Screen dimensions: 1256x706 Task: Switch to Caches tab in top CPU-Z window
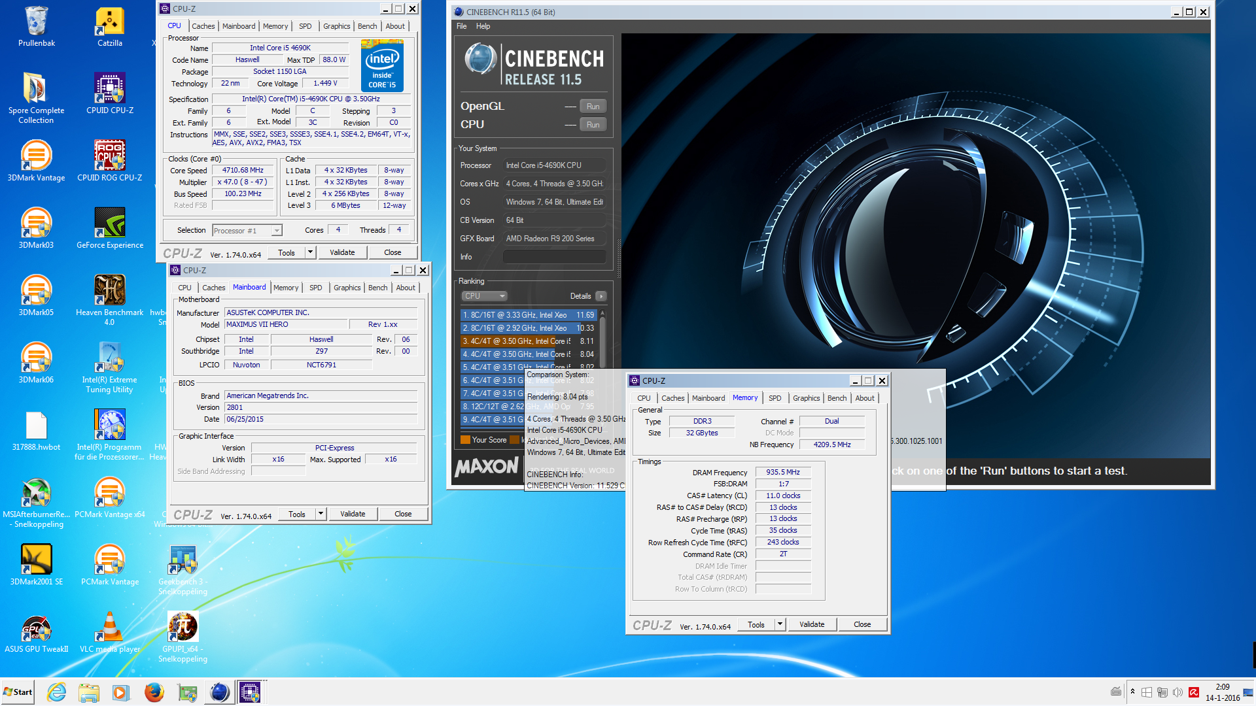tap(203, 26)
